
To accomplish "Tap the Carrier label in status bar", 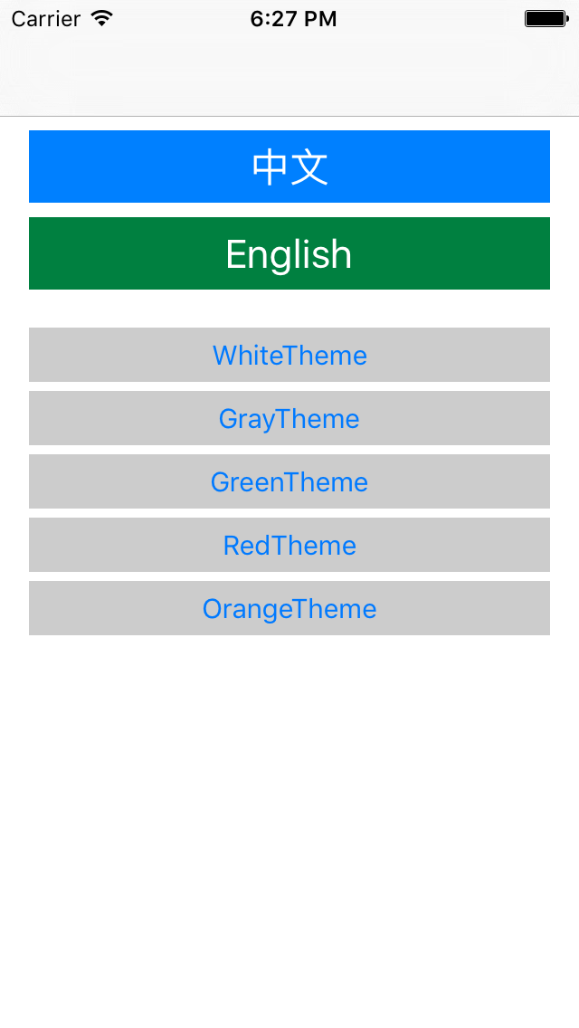I will click(46, 18).
